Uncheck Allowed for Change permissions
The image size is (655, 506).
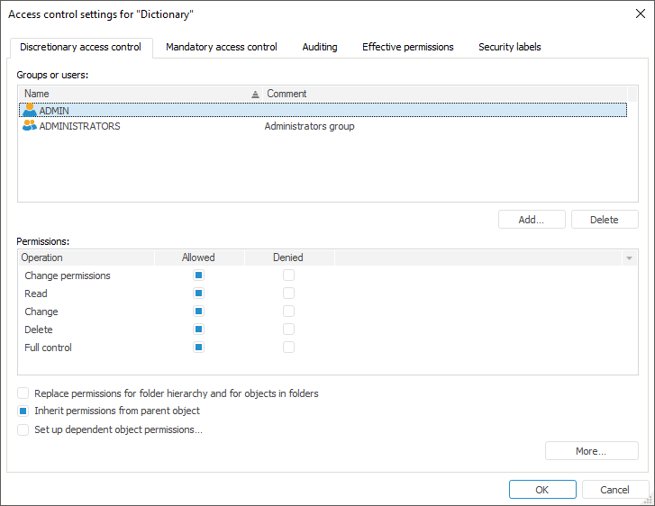coord(198,276)
